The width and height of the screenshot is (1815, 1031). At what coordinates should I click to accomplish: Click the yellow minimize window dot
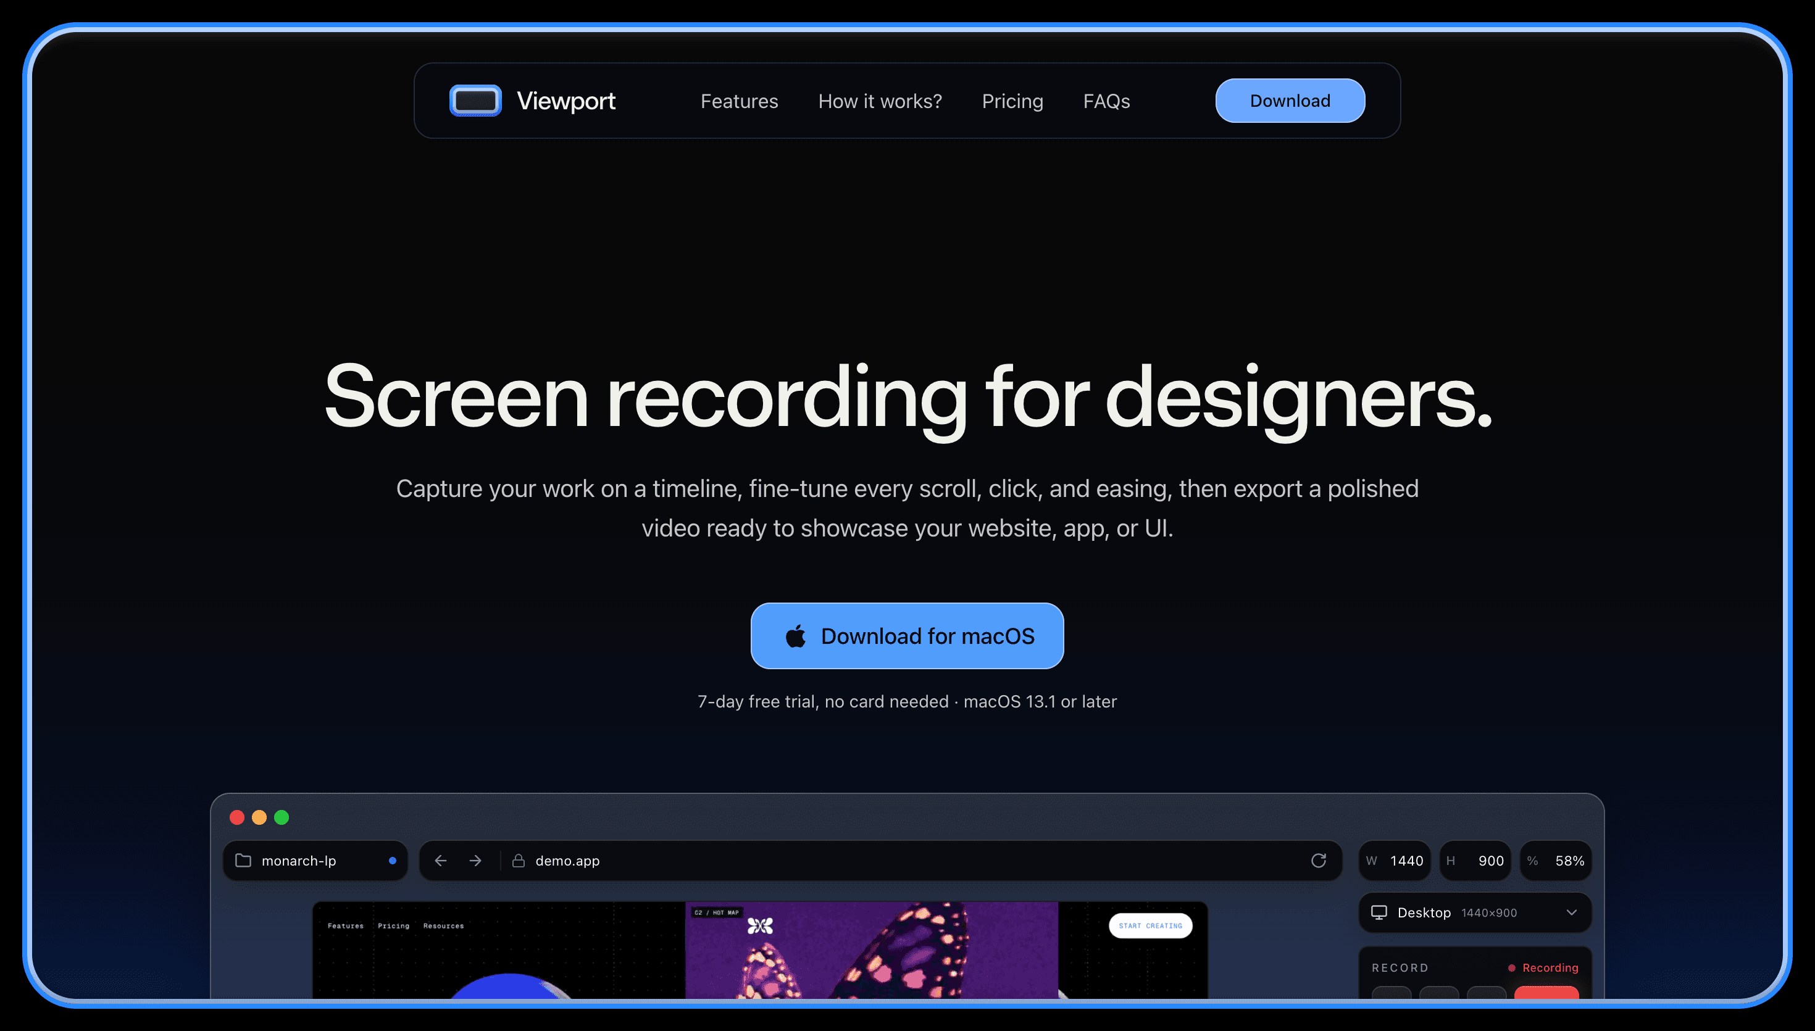pos(259,817)
